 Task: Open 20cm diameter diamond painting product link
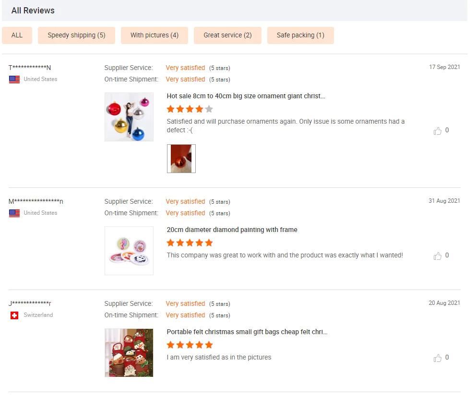[232, 230]
